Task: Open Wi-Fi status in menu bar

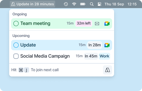Action: click(74, 4)
